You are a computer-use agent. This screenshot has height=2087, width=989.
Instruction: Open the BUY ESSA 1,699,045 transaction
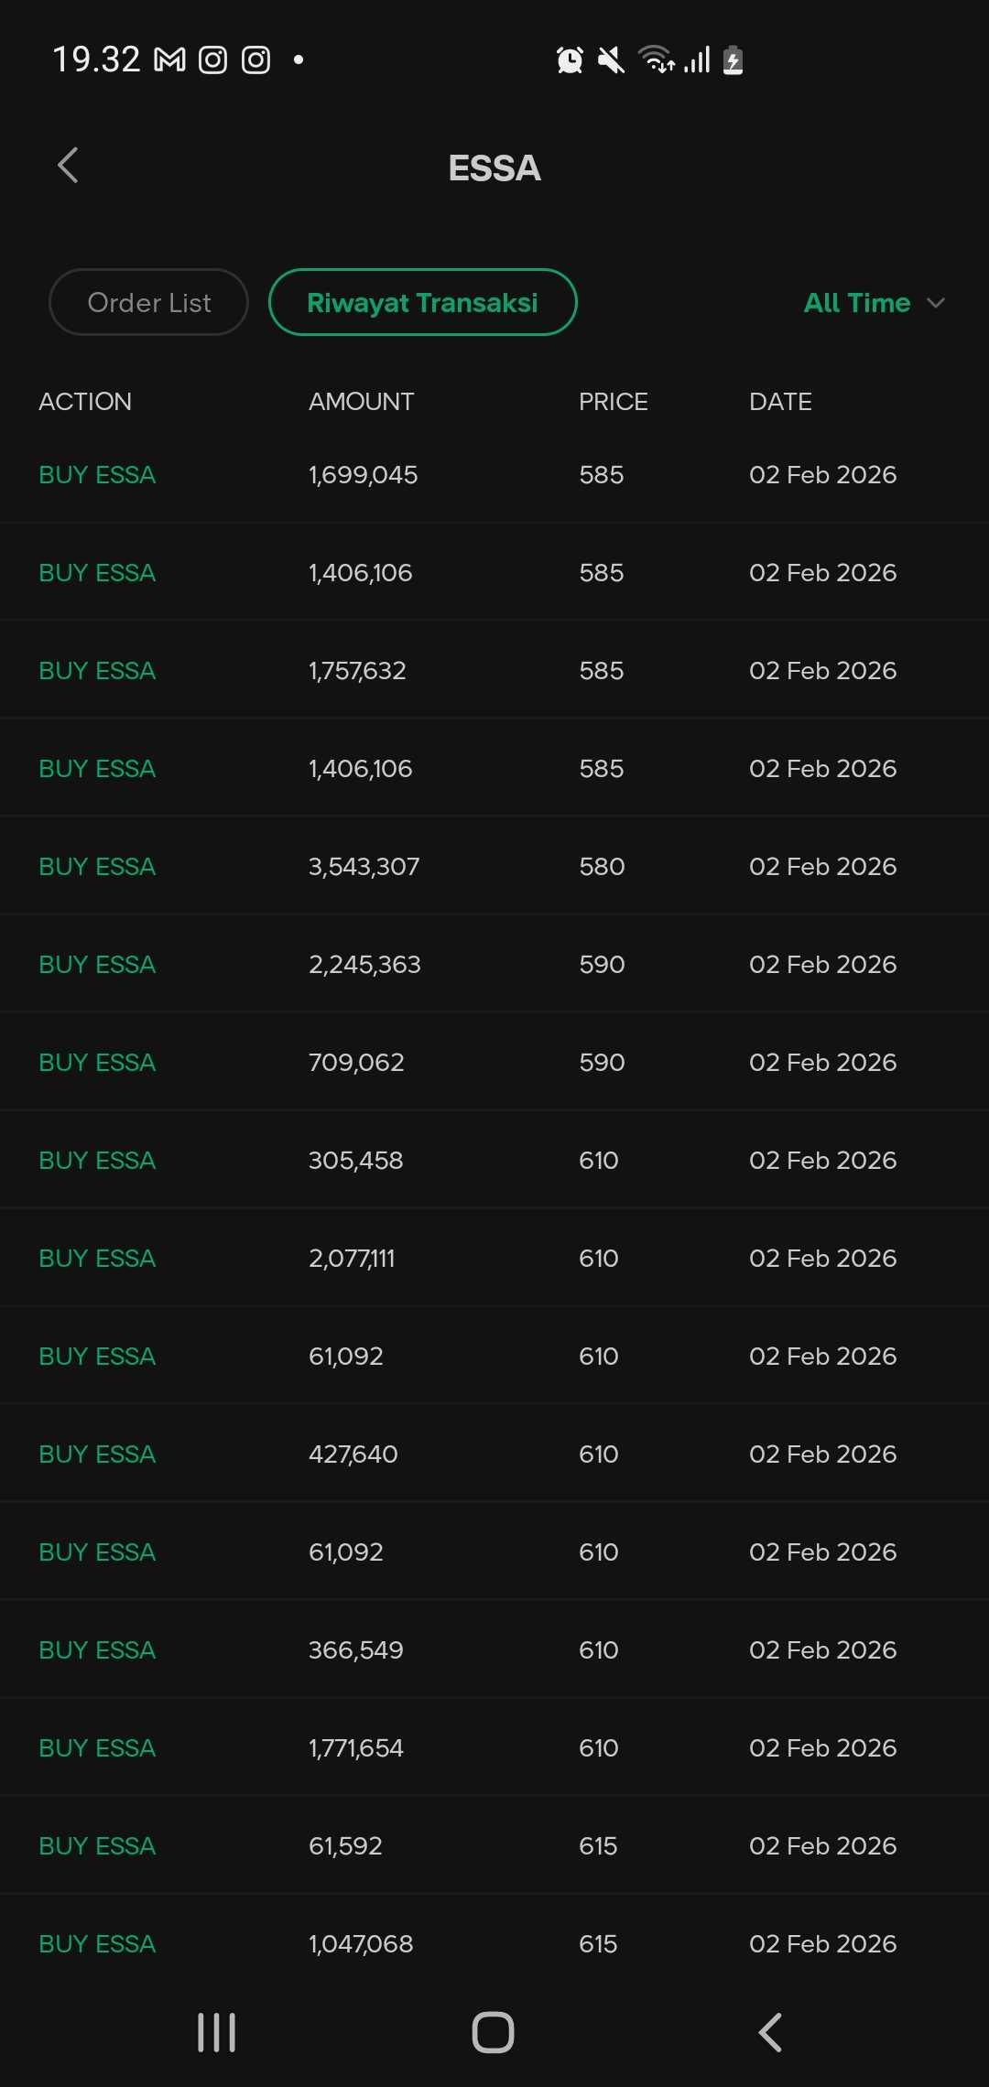(494, 475)
